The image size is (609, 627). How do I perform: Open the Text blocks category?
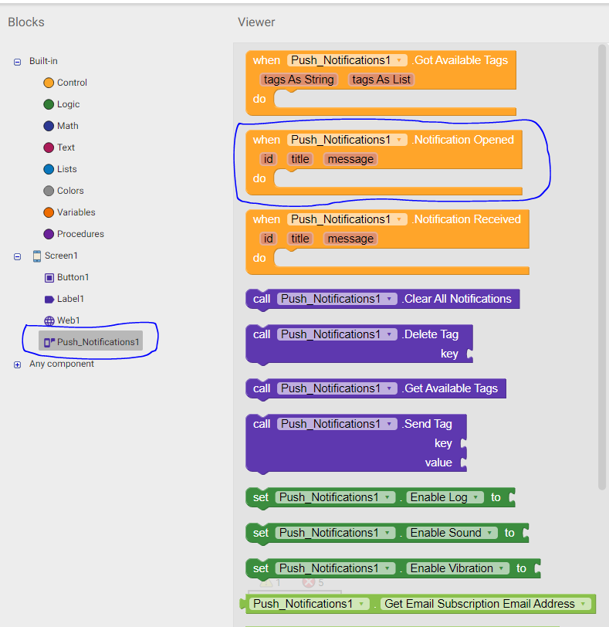49,147
